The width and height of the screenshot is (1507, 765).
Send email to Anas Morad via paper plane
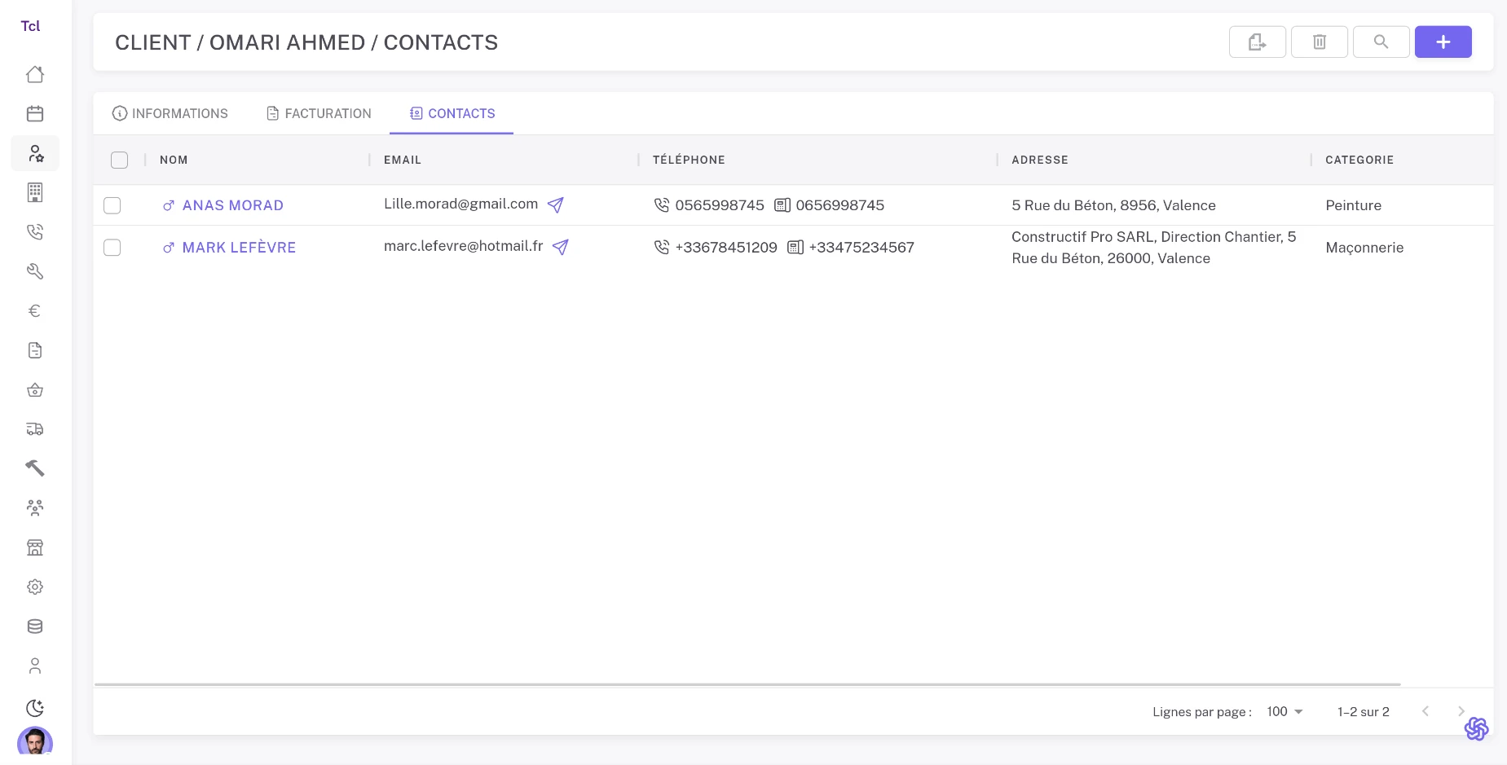555,204
